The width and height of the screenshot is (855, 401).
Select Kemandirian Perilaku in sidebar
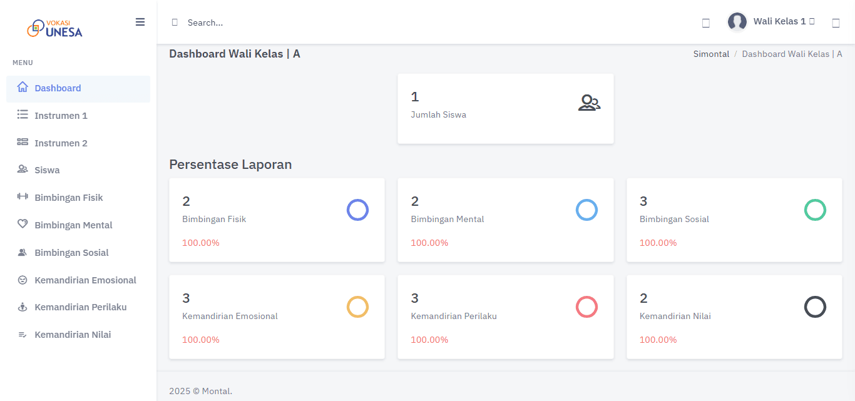click(x=78, y=307)
